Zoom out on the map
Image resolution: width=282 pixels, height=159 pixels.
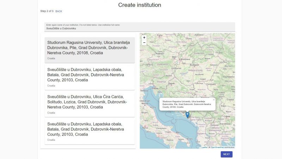coord(144,42)
